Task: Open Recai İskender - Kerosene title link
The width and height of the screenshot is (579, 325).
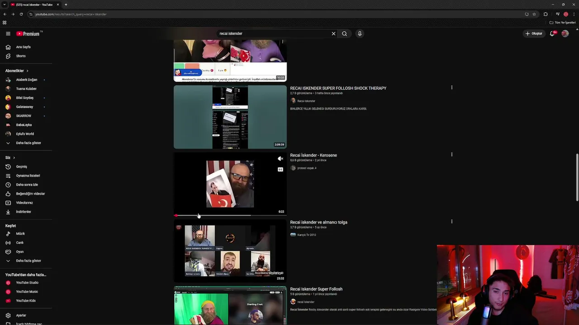Action: (313, 155)
